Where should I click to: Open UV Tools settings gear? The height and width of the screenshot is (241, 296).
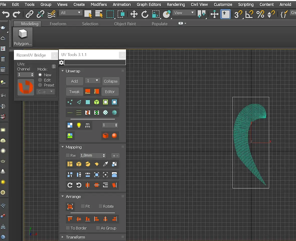click(x=61, y=63)
